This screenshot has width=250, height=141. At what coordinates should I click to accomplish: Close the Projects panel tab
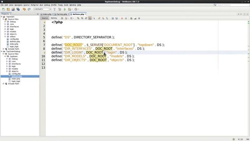(10, 14)
